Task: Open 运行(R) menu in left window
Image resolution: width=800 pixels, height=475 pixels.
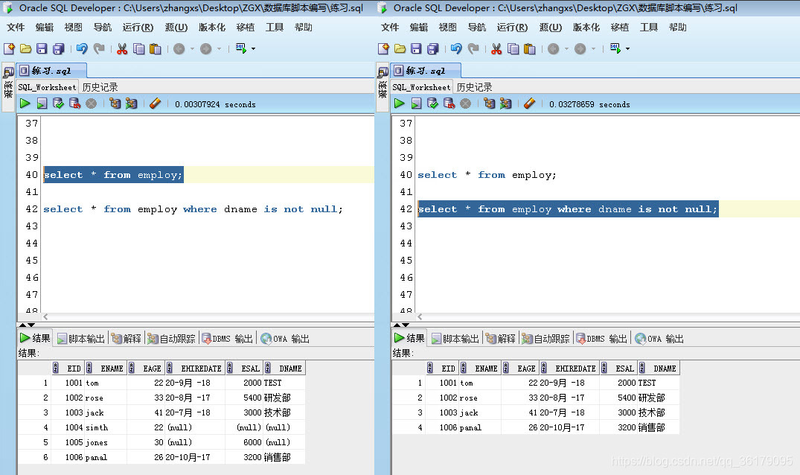Action: click(138, 27)
